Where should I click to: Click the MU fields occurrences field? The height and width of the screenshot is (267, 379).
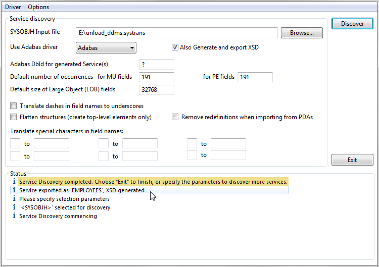[157, 77]
